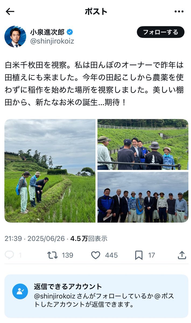Screen dimensions: 191x323
Task: Open the rice field inspection photo
Action: (50, 171)
